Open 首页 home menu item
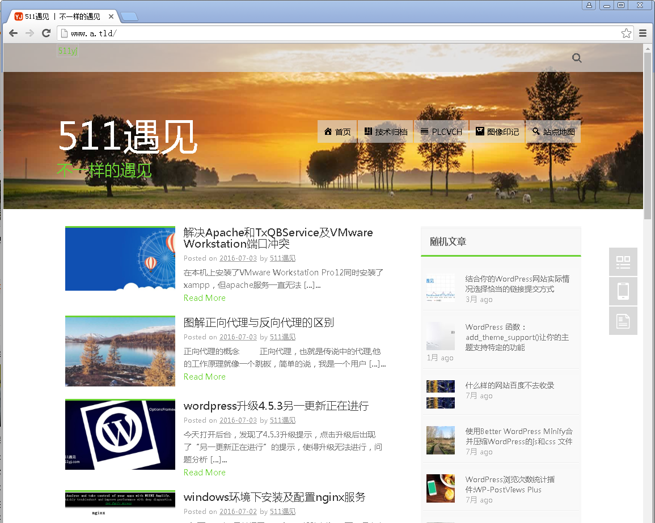Image resolution: width=655 pixels, height=523 pixels. pos(337,132)
